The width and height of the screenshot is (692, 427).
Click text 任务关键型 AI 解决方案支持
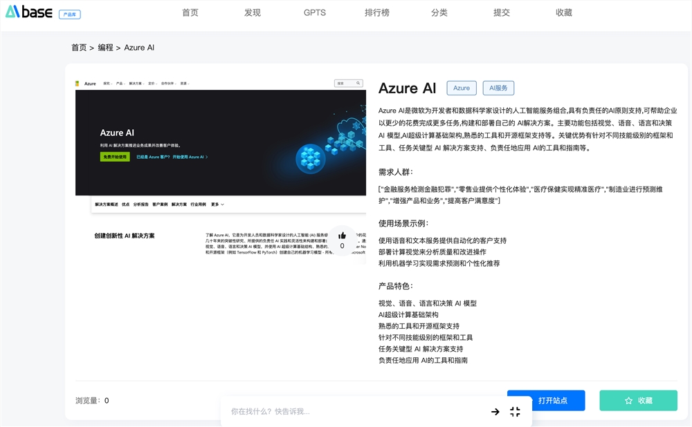[421, 349]
